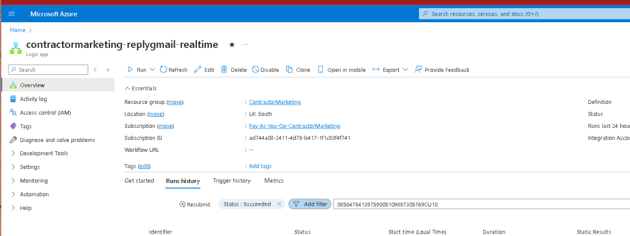Switch to the Trigger history tab
Screen dimensions: 630x236
point(232,181)
